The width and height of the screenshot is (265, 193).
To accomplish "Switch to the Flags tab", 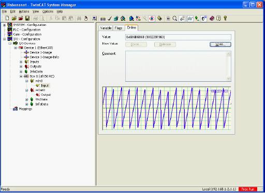I will pos(119,28).
